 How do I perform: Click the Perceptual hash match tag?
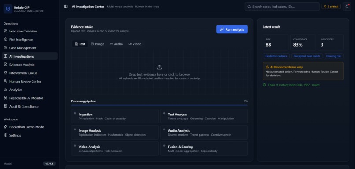(x=307, y=56)
